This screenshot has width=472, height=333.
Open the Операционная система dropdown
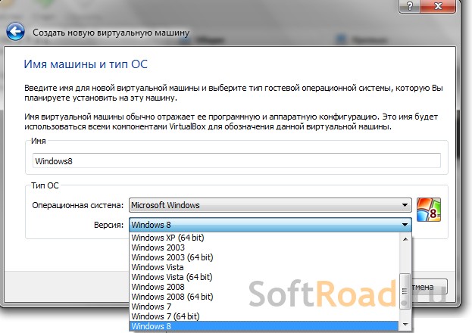tap(270, 205)
